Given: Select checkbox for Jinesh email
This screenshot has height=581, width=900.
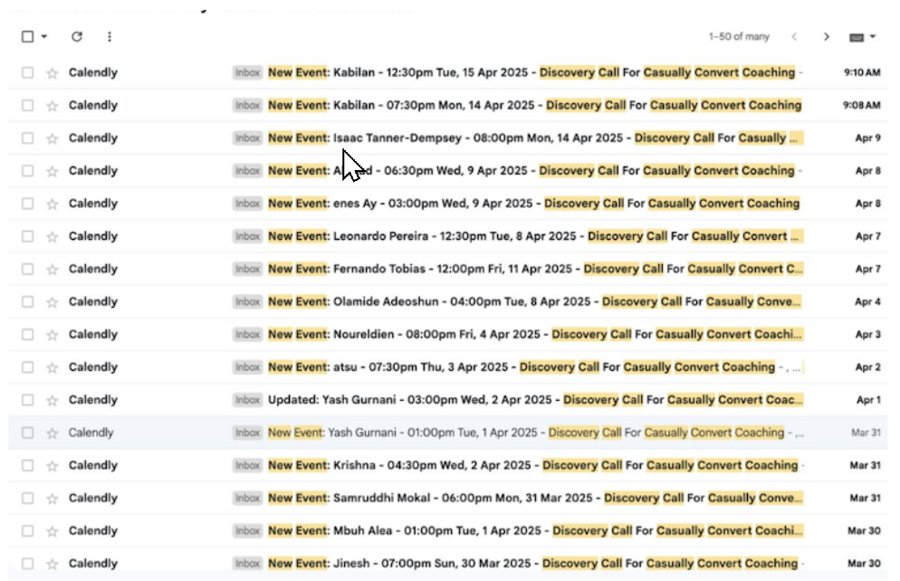Looking at the screenshot, I should [x=27, y=563].
